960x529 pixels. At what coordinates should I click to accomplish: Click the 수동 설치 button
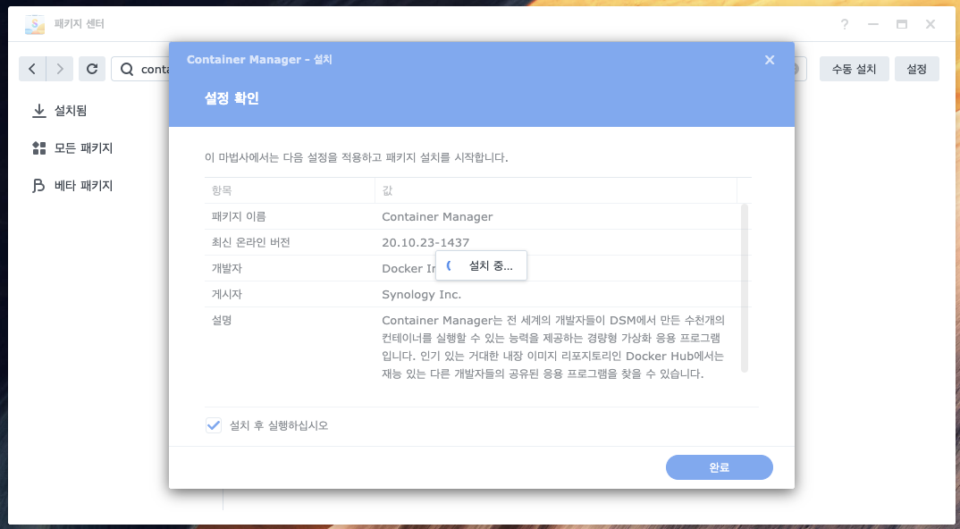pyautogui.click(x=855, y=69)
